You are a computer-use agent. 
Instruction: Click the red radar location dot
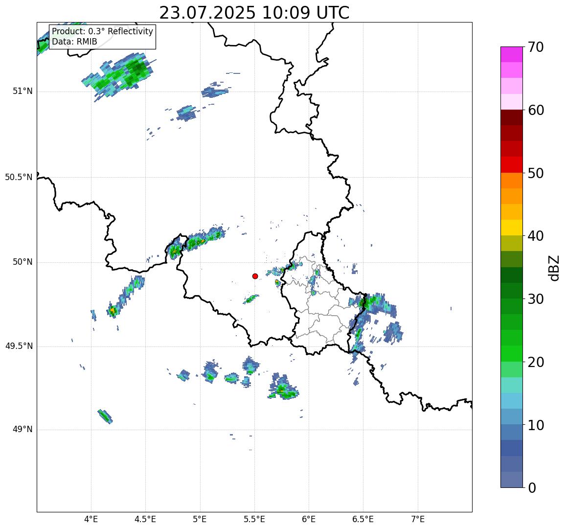click(x=255, y=276)
